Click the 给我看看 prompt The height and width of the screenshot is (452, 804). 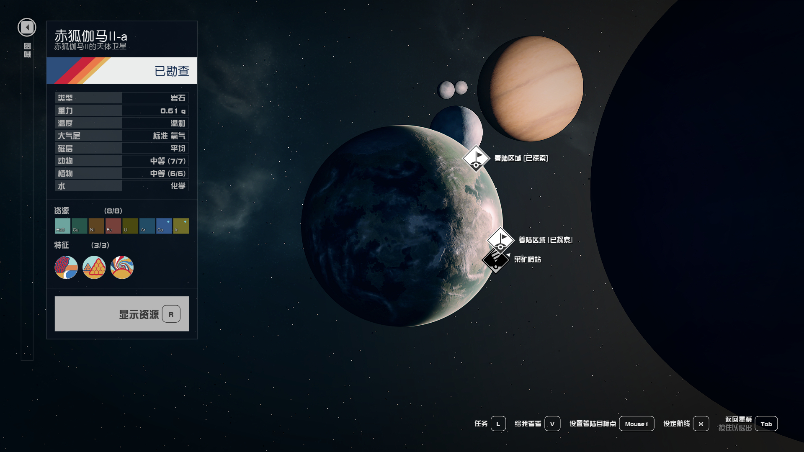pos(528,424)
